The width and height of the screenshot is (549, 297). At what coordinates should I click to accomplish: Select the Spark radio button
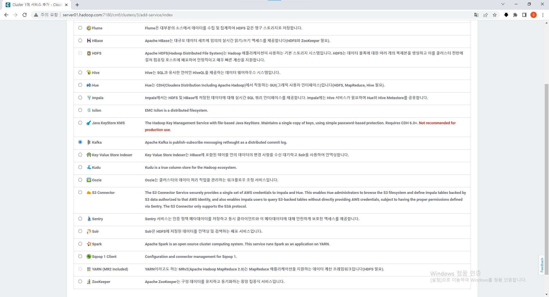tap(80, 244)
